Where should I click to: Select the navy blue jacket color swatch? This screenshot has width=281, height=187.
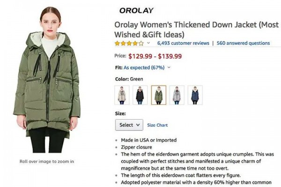[195, 95]
